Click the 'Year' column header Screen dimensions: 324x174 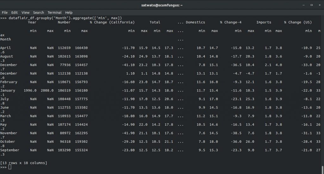(x=32, y=22)
